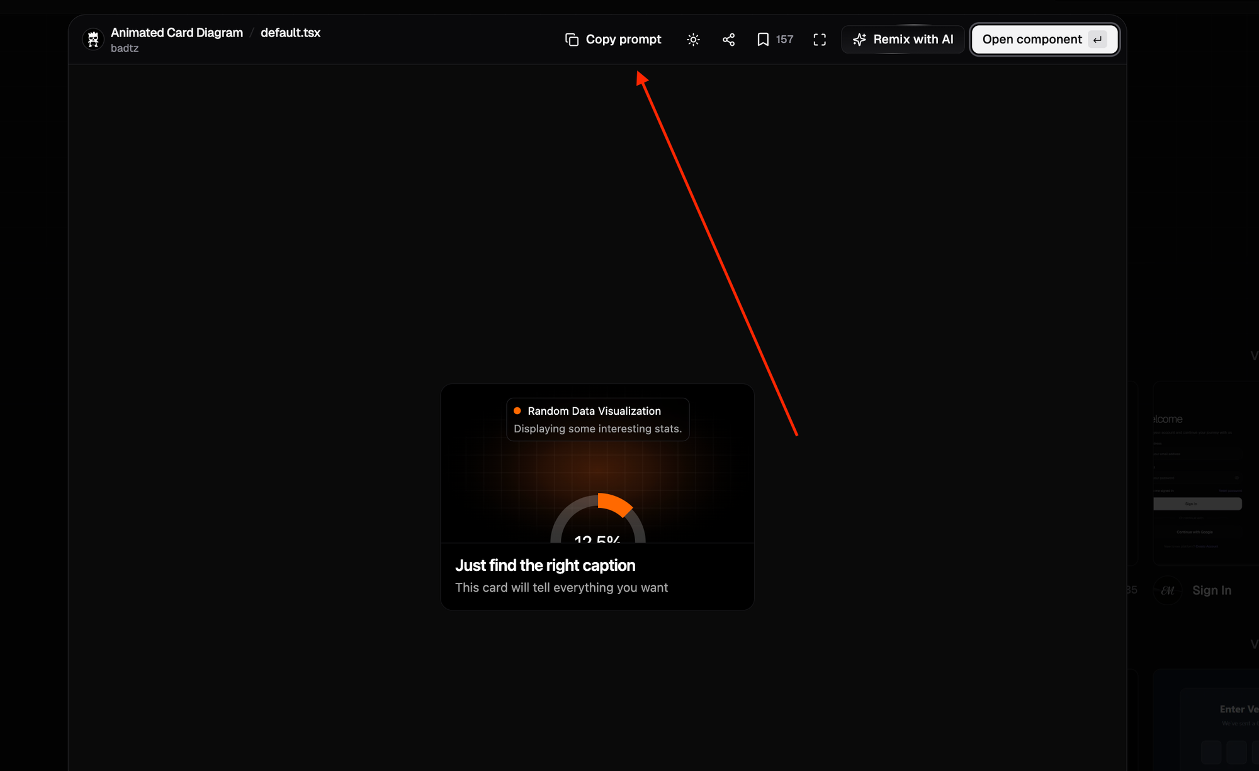Screen dimensions: 1259x771
Task: Click the EM avatar beside Sign In
Action: click(1168, 590)
